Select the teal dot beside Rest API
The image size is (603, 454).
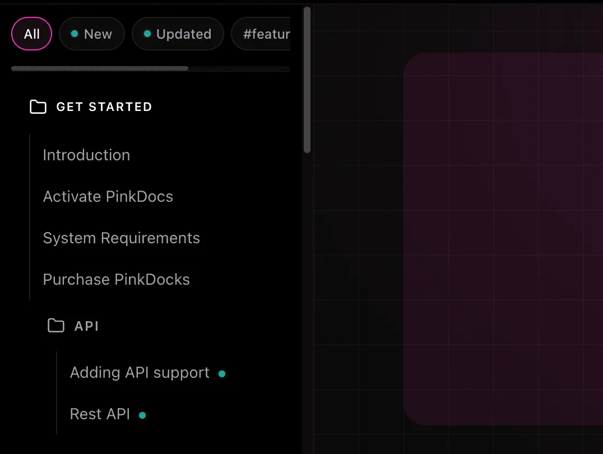pos(142,415)
